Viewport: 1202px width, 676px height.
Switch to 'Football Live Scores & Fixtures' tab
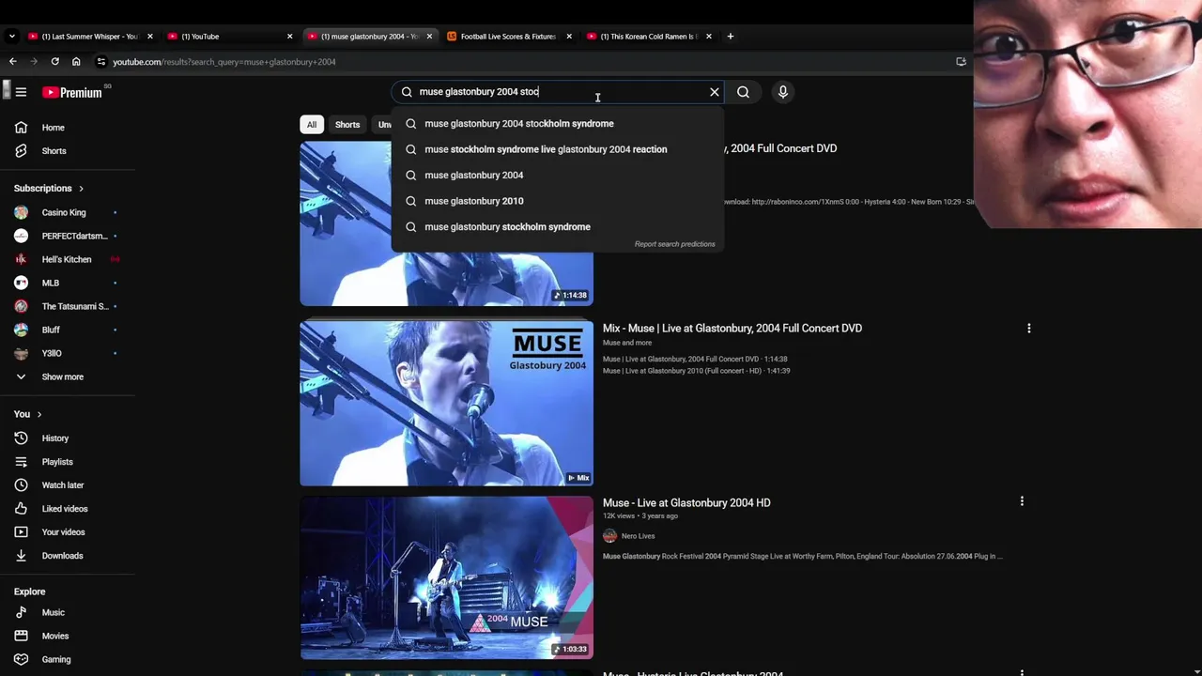508,37
